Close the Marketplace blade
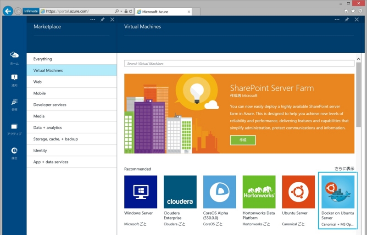The width and height of the screenshot is (367, 235). (x=112, y=19)
